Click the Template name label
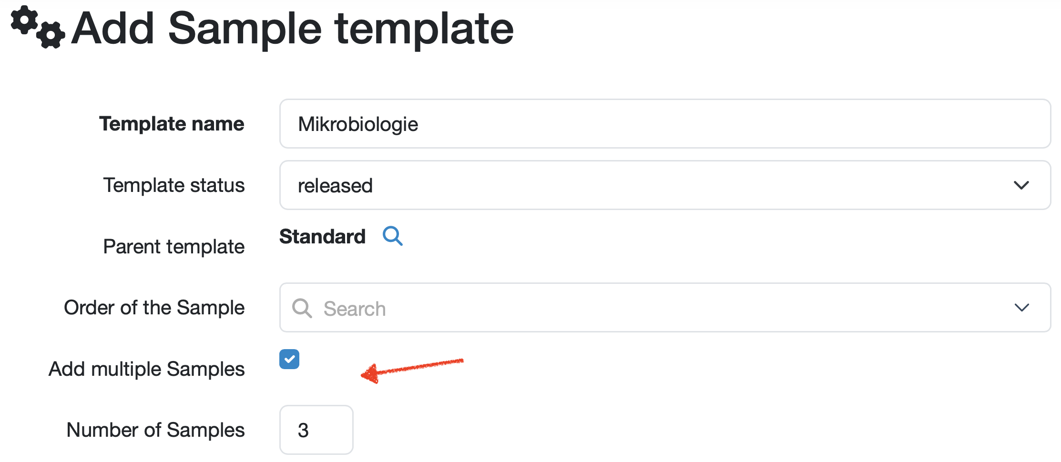 click(172, 124)
